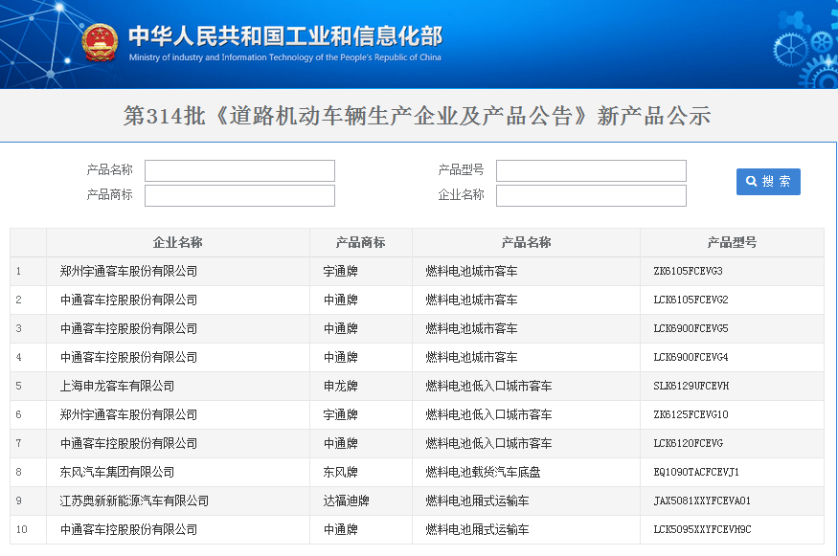Screen dimensions: 838x556
Task: Click the 产品型号 input field
Action: (591, 170)
